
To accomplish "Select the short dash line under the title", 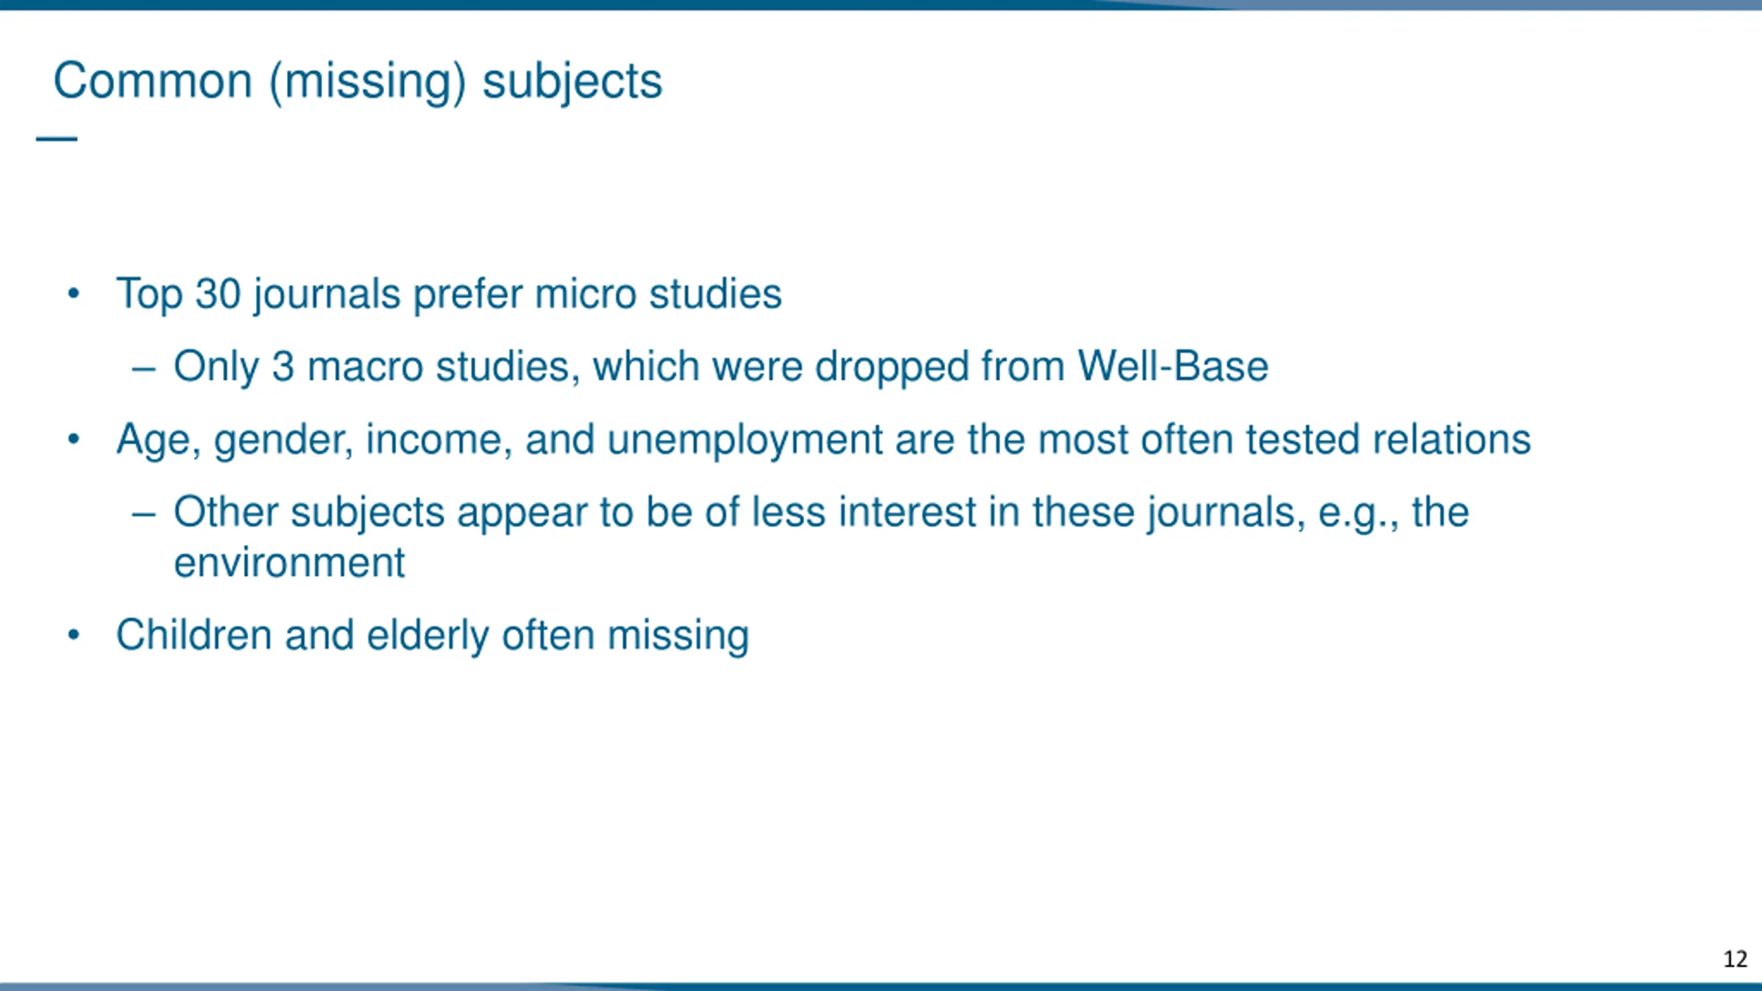I will point(56,139).
